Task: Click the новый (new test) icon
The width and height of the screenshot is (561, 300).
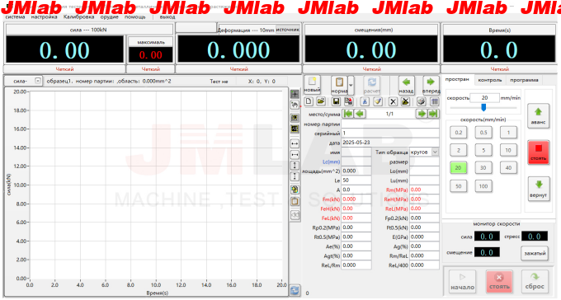Action: [x=312, y=85]
